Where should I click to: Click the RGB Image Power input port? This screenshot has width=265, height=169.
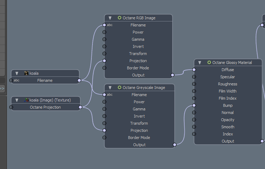(104, 32)
